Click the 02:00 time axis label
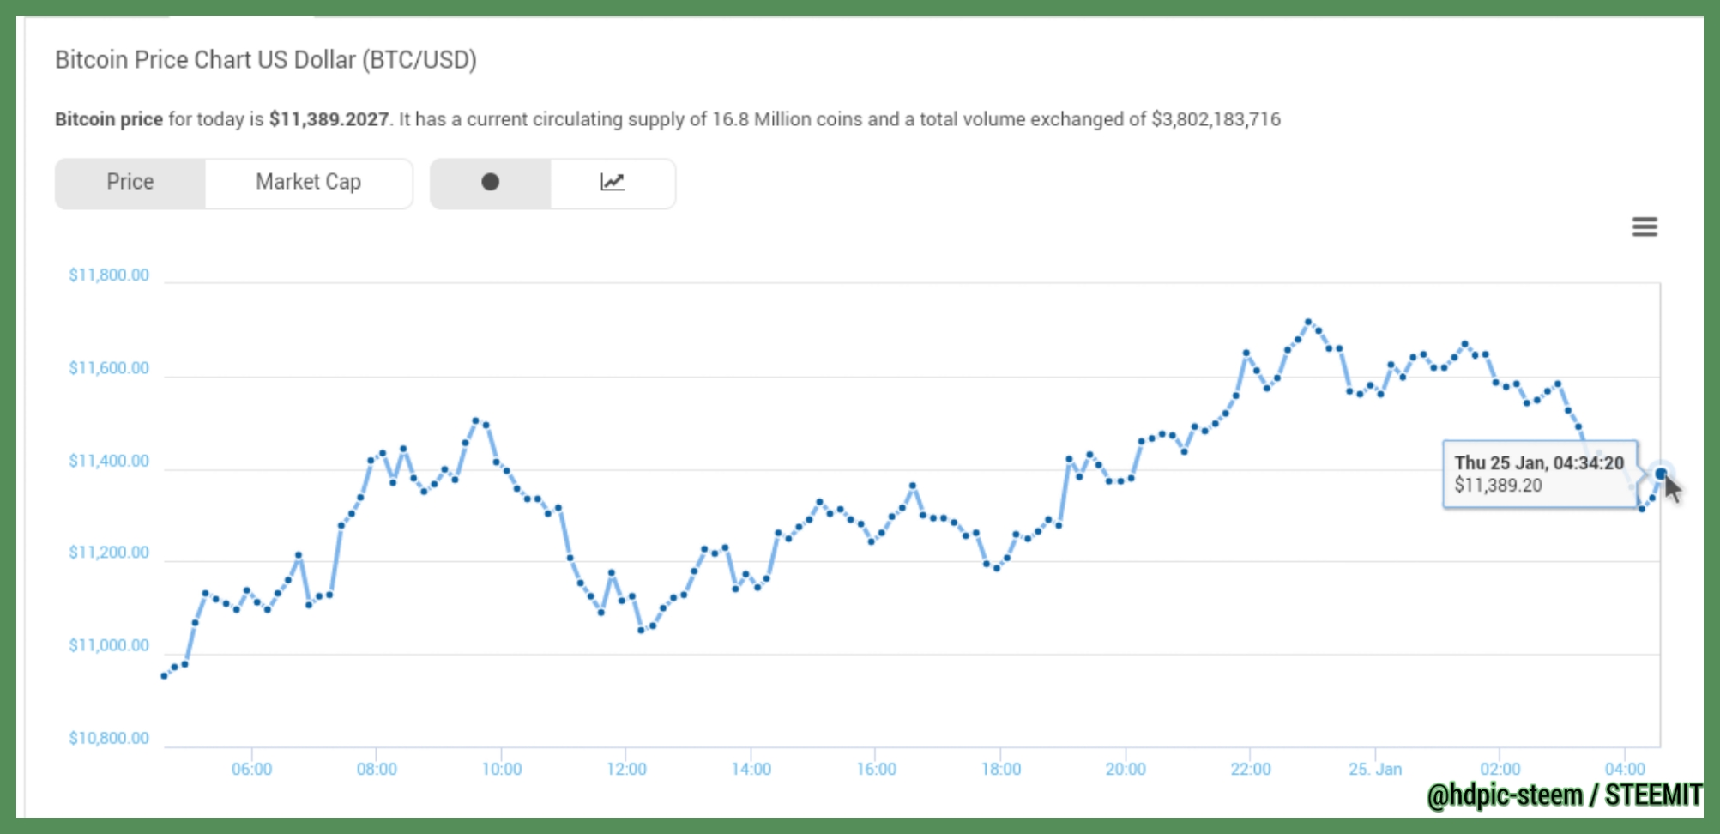 (1500, 769)
